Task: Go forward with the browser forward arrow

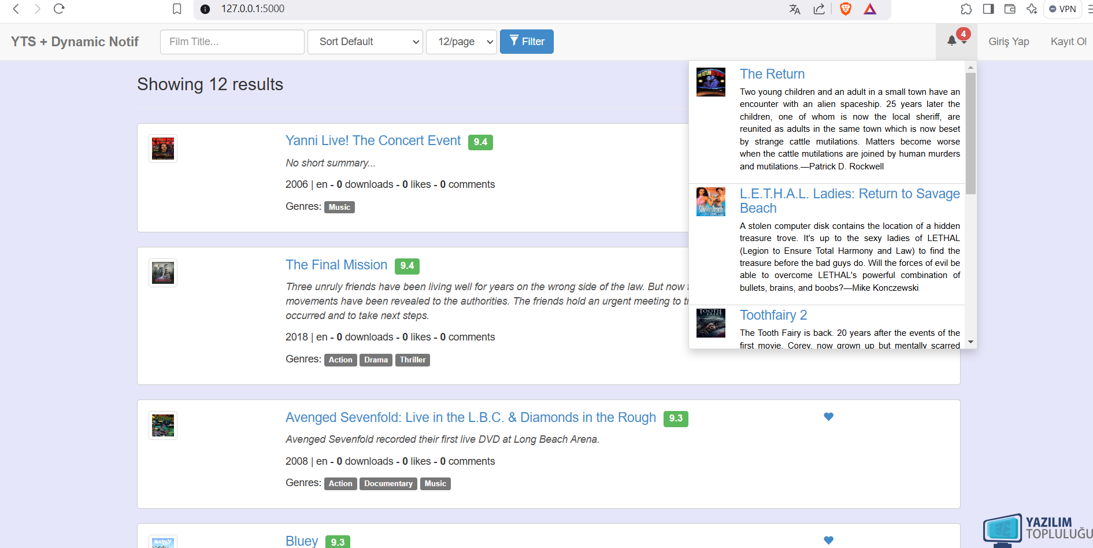Action: point(38,9)
